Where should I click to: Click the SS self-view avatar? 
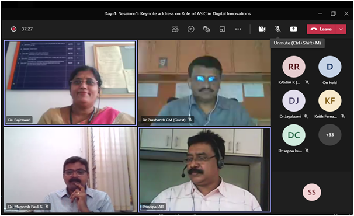pos(311,192)
